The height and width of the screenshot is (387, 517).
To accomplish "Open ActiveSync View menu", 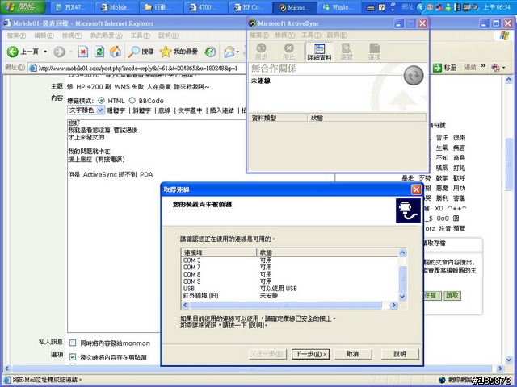I will [x=285, y=35].
